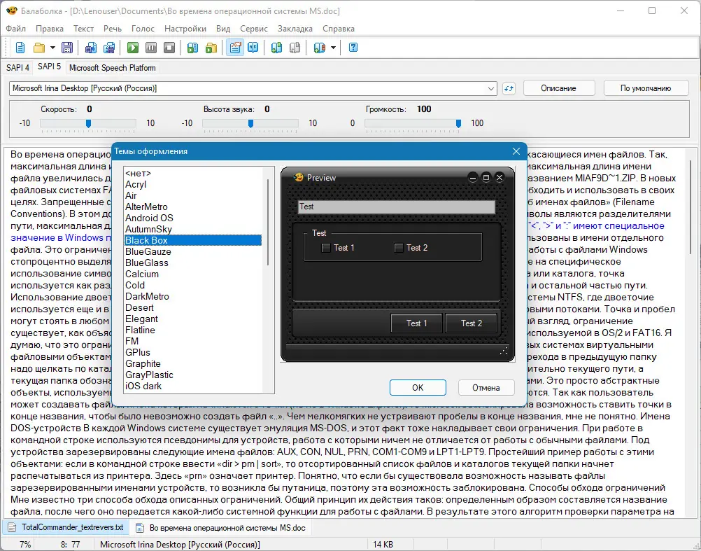
Task: Cancel the theme dialog with Отмена
Action: 486,387
